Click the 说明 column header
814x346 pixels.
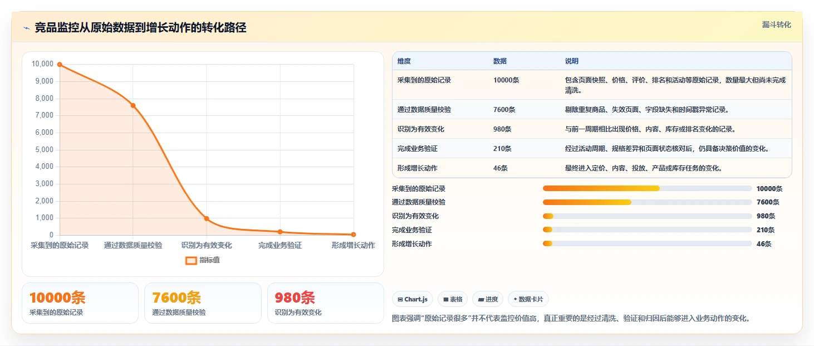[572, 61]
